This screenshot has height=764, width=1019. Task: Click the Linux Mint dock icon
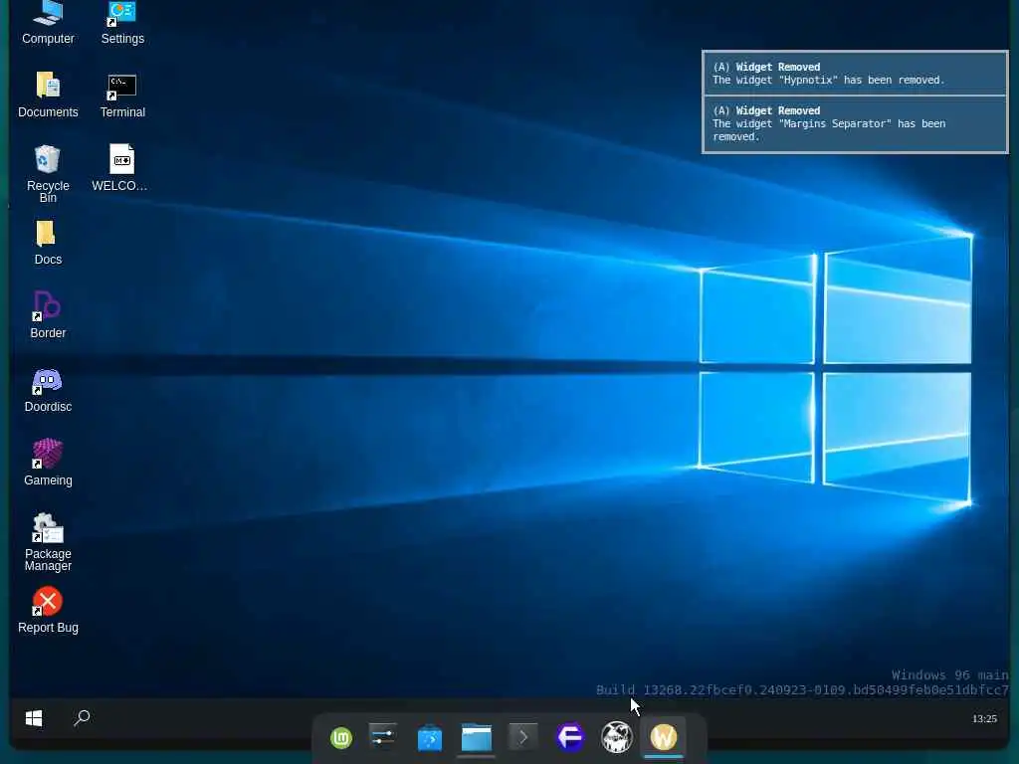click(x=341, y=738)
